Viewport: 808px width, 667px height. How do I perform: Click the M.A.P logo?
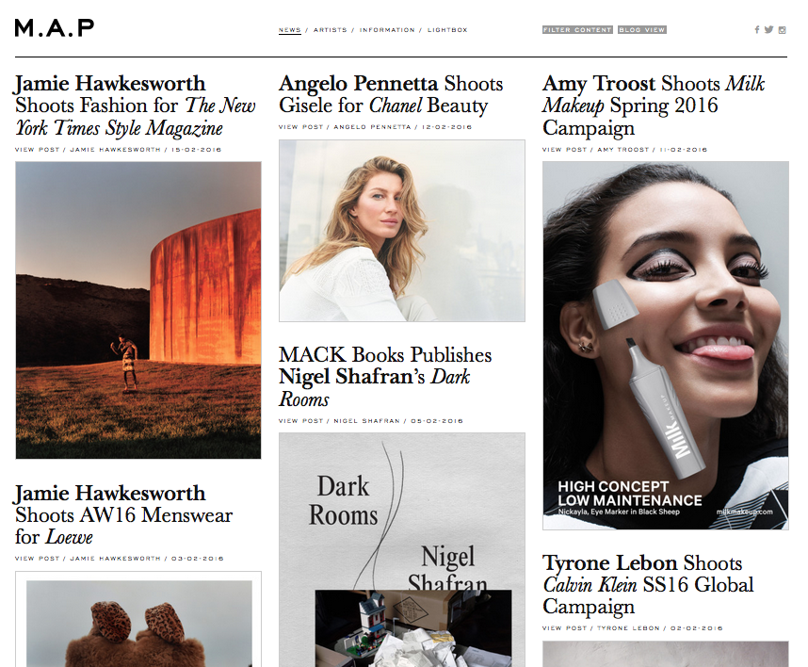(54, 28)
